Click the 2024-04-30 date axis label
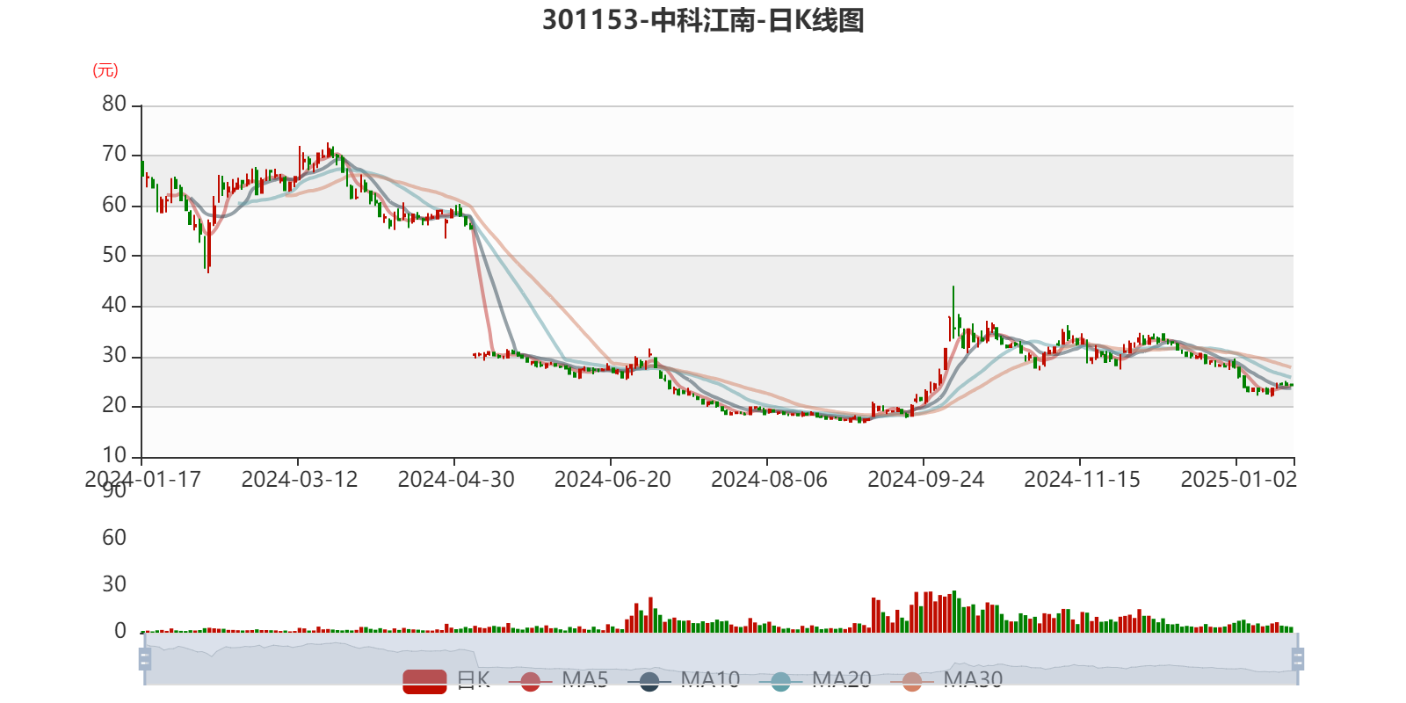 pyautogui.click(x=456, y=480)
